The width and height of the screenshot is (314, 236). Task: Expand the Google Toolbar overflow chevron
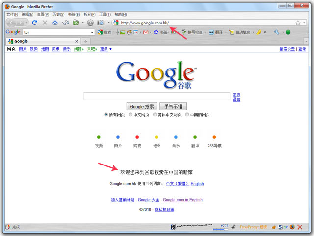point(265,32)
